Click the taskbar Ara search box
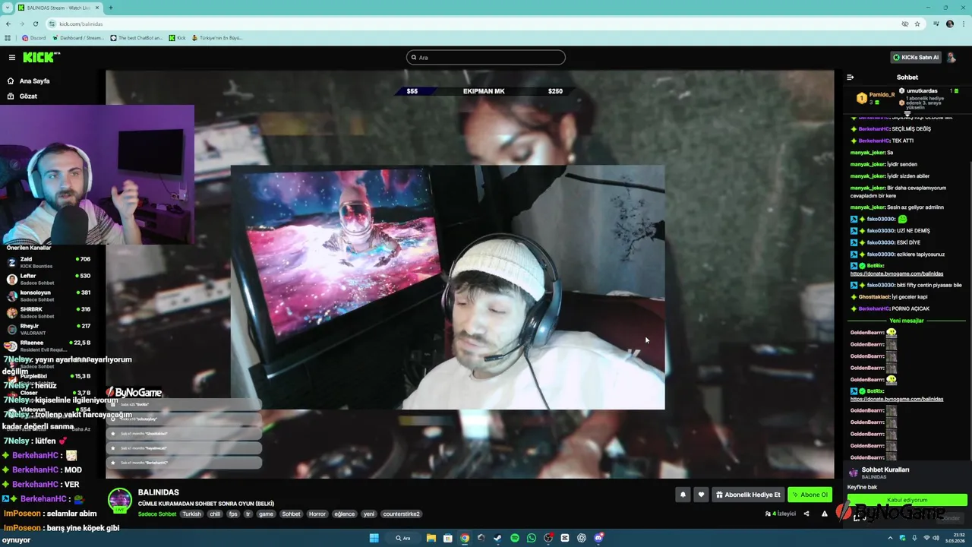The height and width of the screenshot is (547, 972). pos(403,538)
